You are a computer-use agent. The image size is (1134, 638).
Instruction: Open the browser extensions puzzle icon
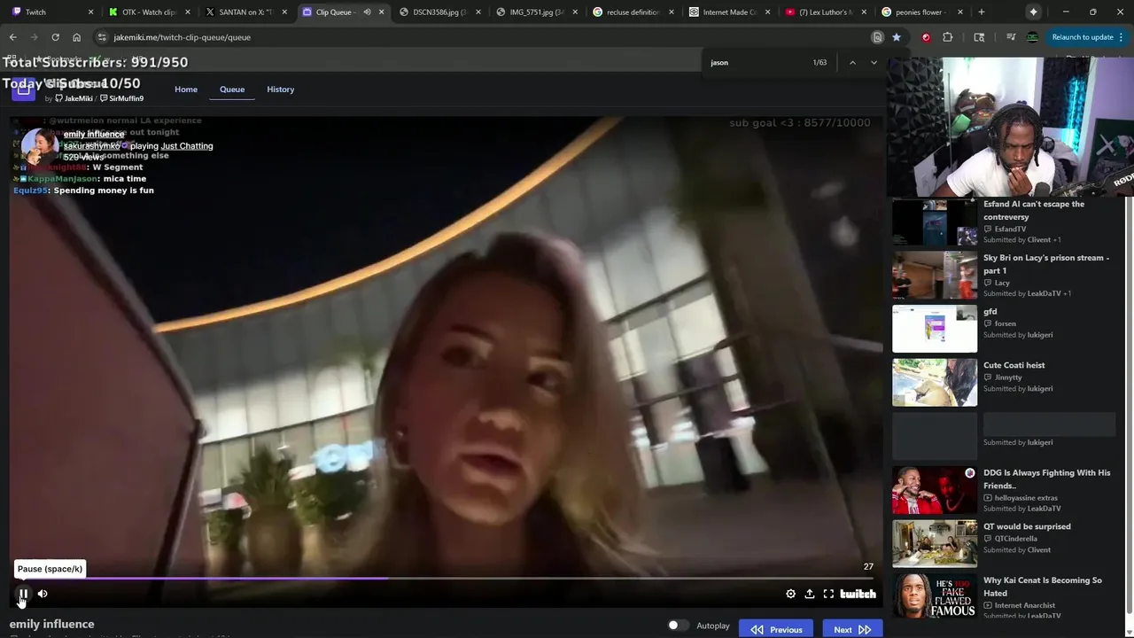(948, 37)
